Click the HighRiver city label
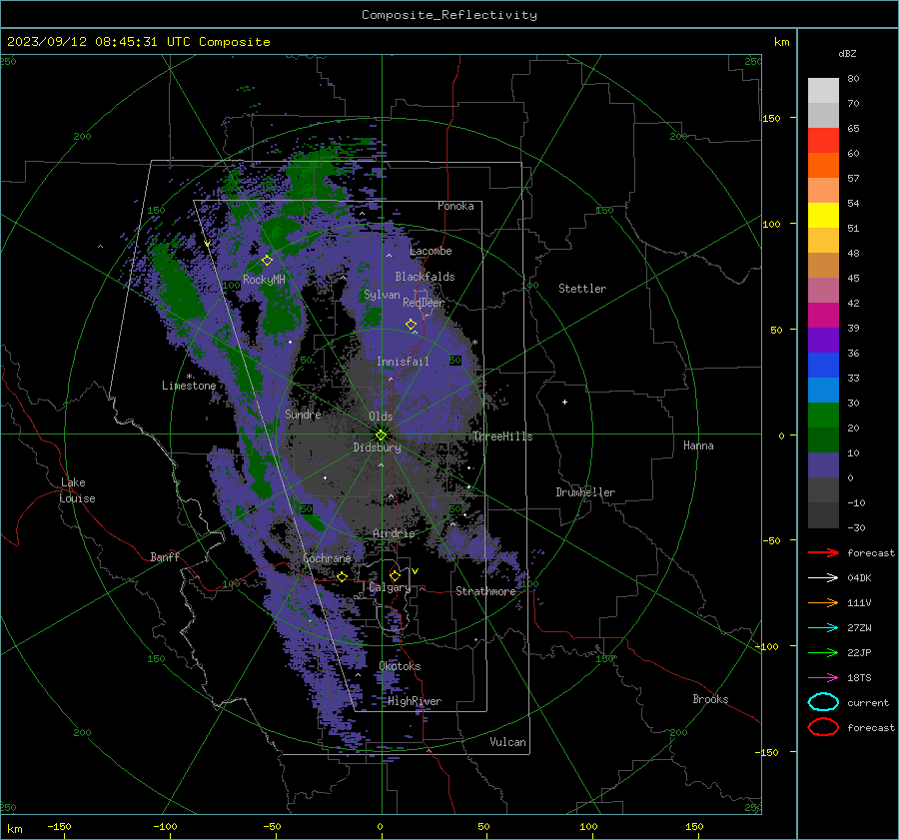This screenshot has height=840, width=899. click(415, 701)
